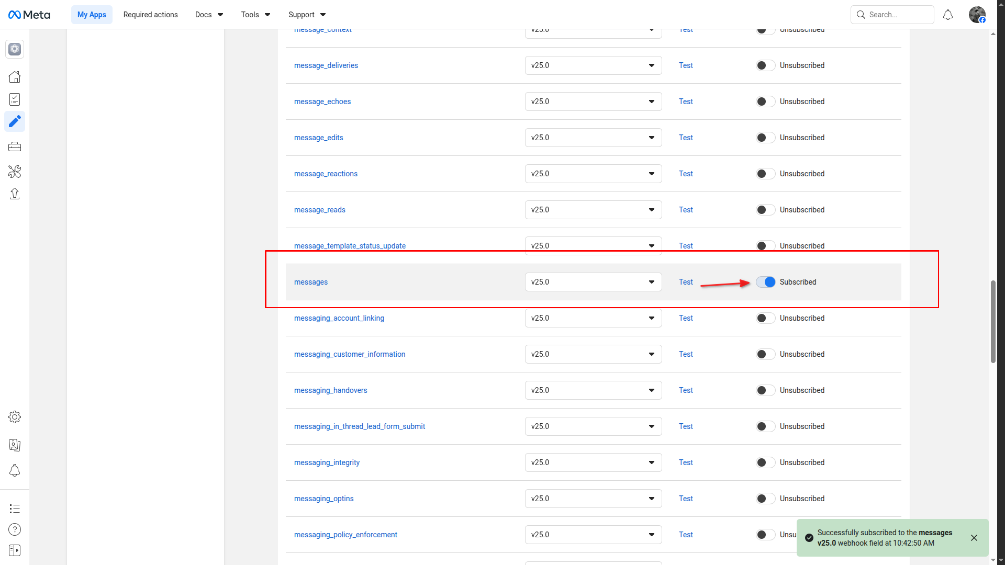Click the help question mark icon
The image size is (1005, 565).
pos(15,529)
